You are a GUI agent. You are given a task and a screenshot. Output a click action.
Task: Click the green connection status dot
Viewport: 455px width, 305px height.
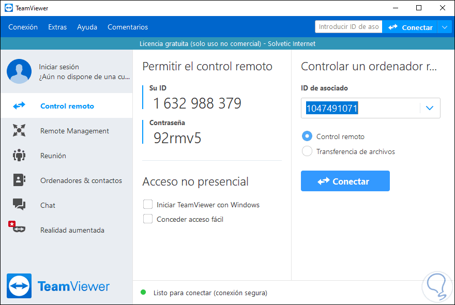point(143,292)
